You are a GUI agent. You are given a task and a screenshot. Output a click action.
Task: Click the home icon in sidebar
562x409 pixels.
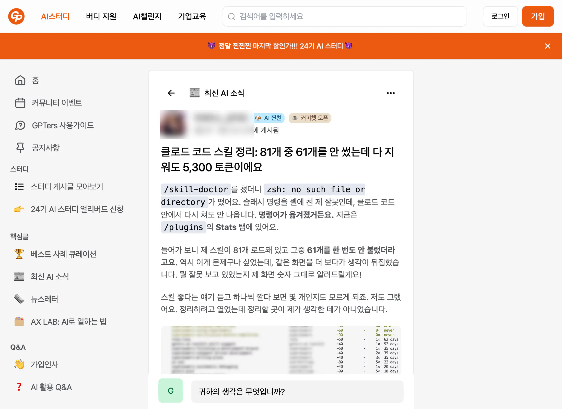20,80
